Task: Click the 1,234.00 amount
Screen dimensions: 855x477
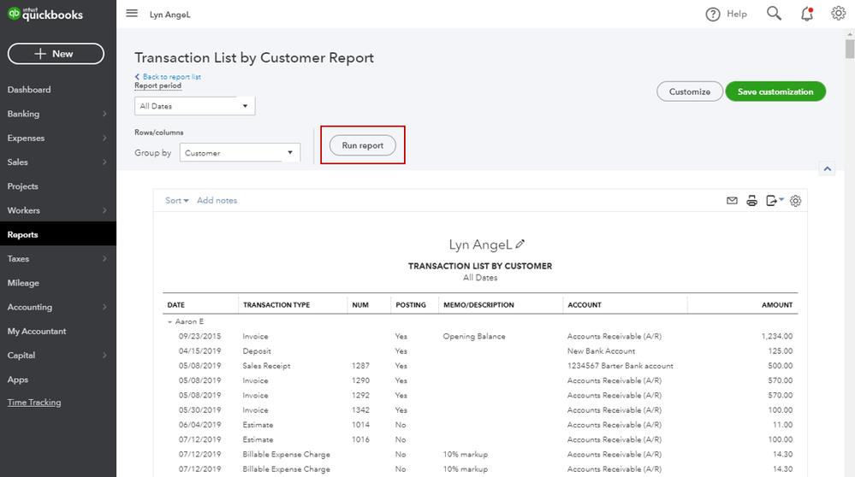Action: pos(777,337)
